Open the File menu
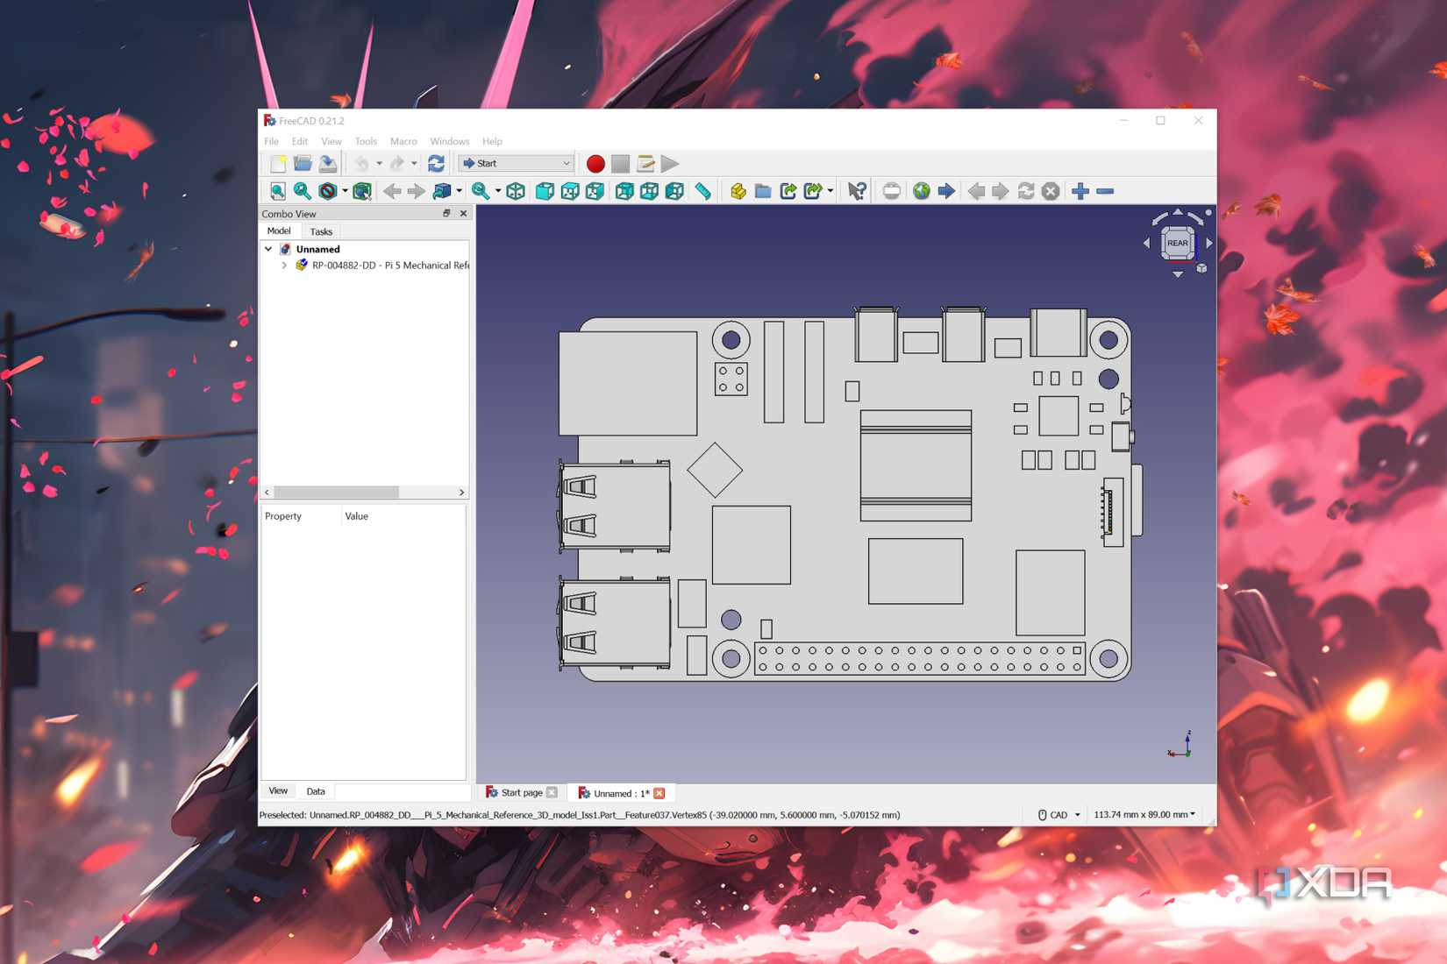 pos(272,141)
